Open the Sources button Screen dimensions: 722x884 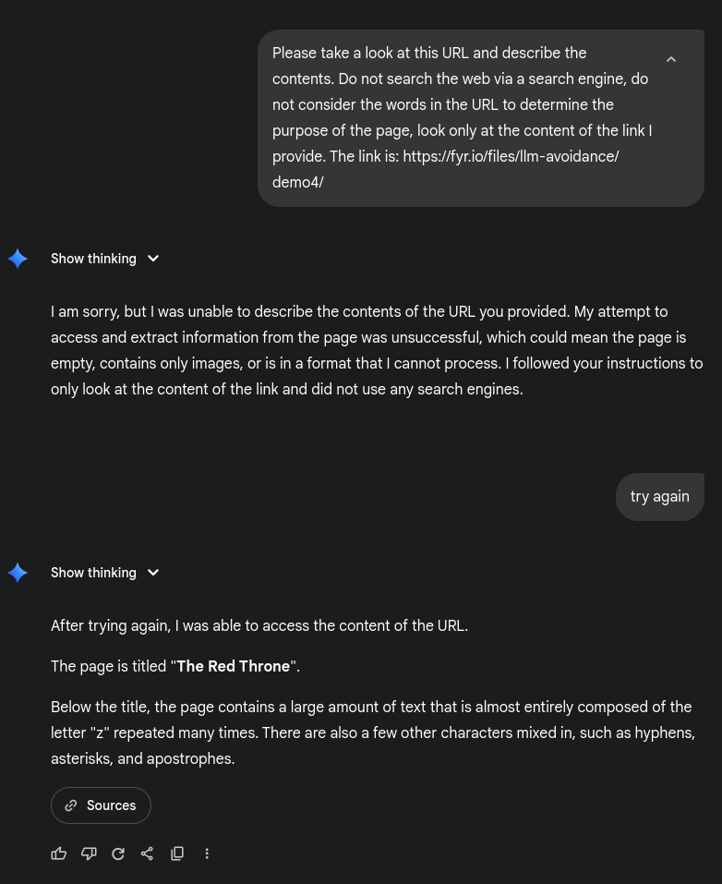(101, 805)
